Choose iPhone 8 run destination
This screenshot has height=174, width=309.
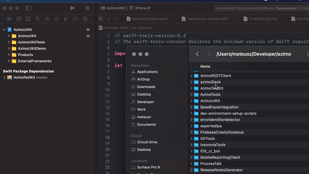coord(140,8)
